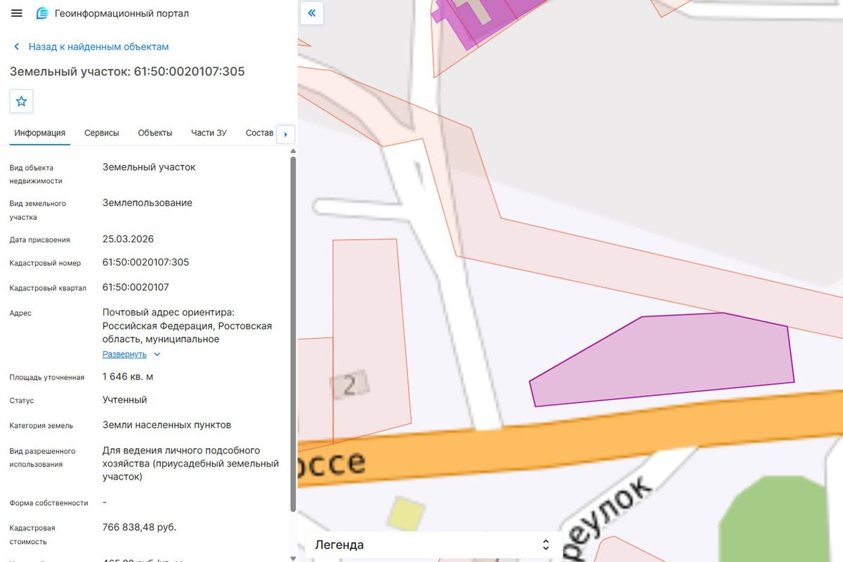Click the info panel vertical scrollbar
843x562 pixels.
(x=293, y=334)
